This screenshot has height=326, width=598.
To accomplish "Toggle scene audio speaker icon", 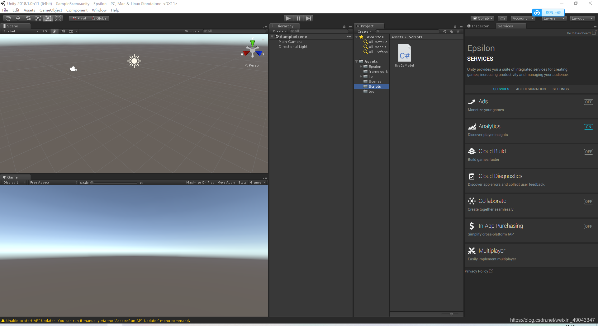I will 63,31.
